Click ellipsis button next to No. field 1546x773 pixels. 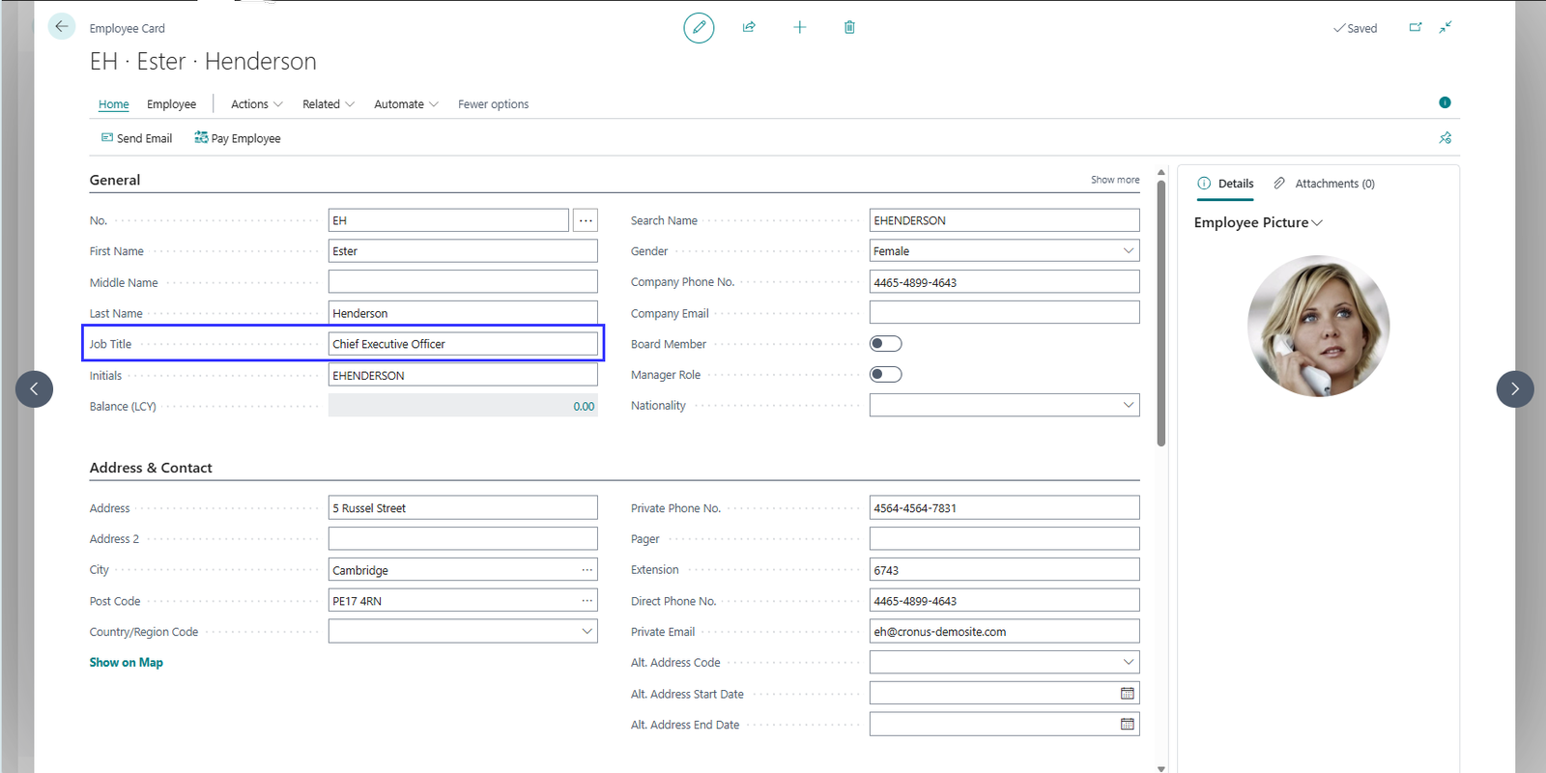(x=586, y=220)
